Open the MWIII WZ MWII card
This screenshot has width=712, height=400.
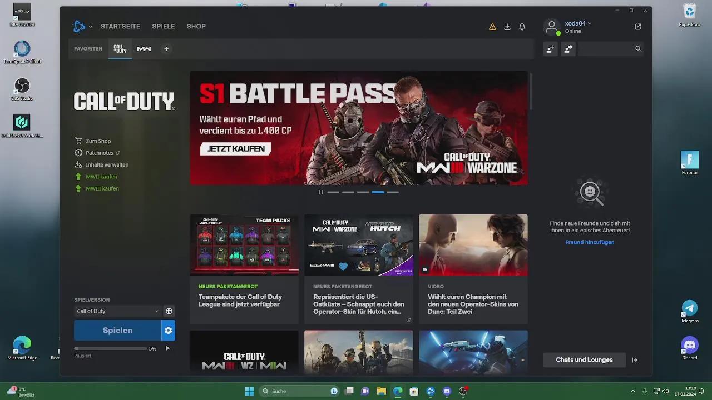click(244, 353)
